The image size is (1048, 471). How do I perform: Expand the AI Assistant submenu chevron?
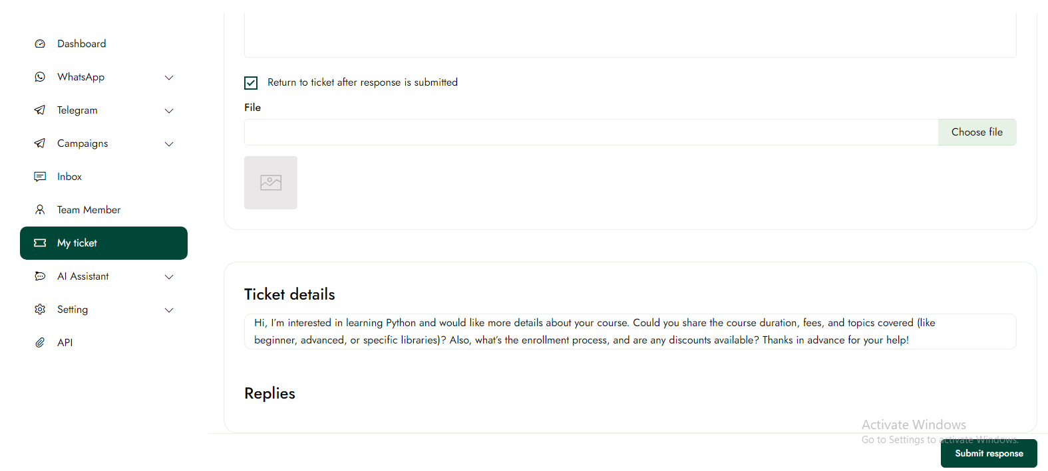click(x=169, y=277)
